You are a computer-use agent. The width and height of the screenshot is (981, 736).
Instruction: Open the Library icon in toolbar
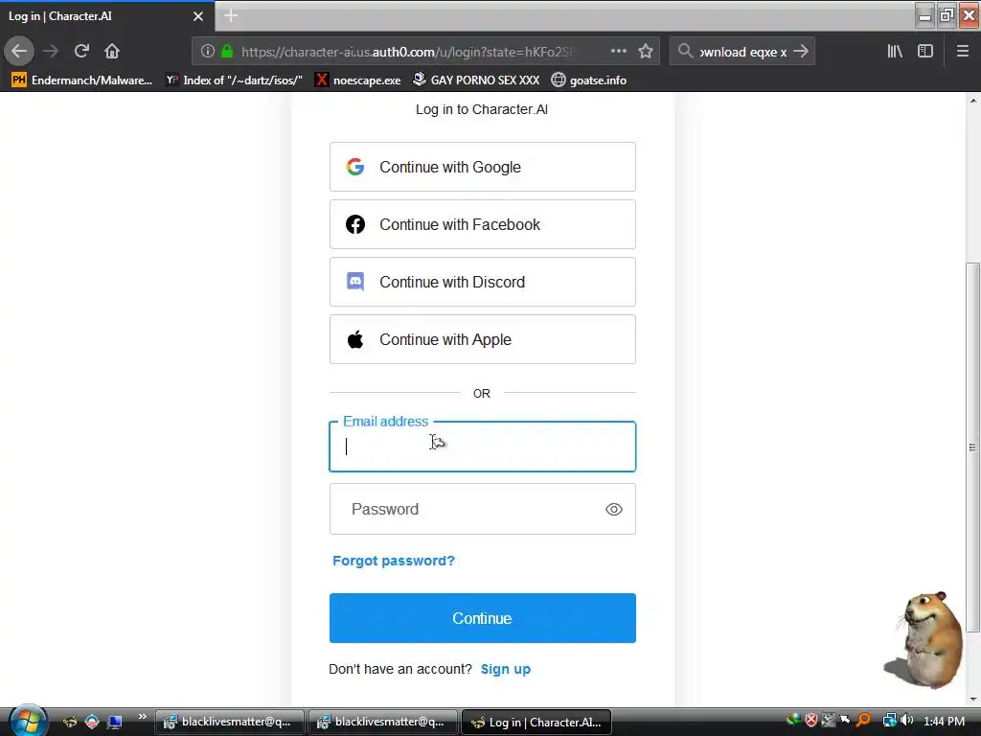pyautogui.click(x=895, y=52)
